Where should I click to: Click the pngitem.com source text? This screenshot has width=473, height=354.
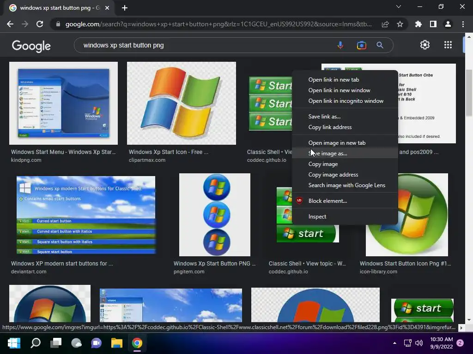click(189, 271)
